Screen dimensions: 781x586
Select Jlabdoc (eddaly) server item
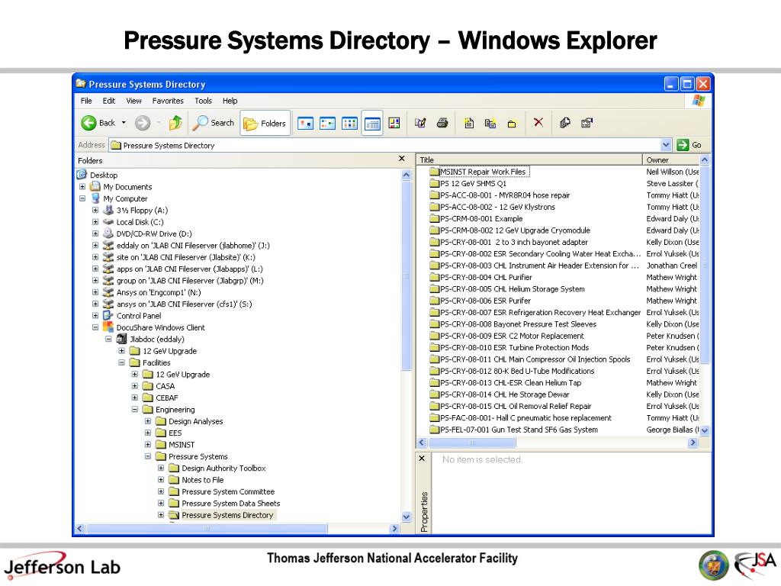point(157,340)
